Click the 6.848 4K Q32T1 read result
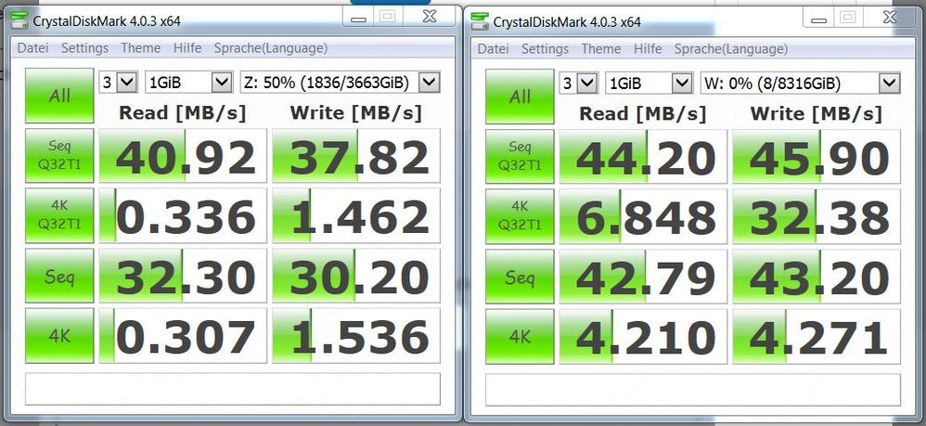This screenshot has height=426, width=926. coord(643,217)
